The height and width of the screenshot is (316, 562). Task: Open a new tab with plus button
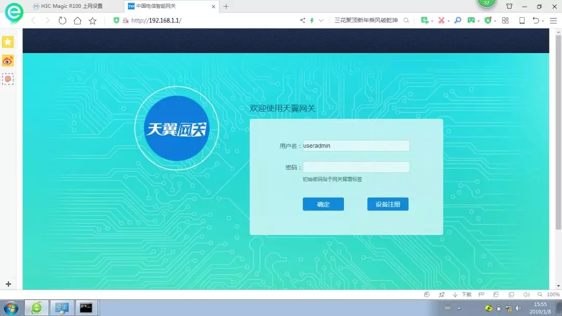pyautogui.click(x=226, y=6)
